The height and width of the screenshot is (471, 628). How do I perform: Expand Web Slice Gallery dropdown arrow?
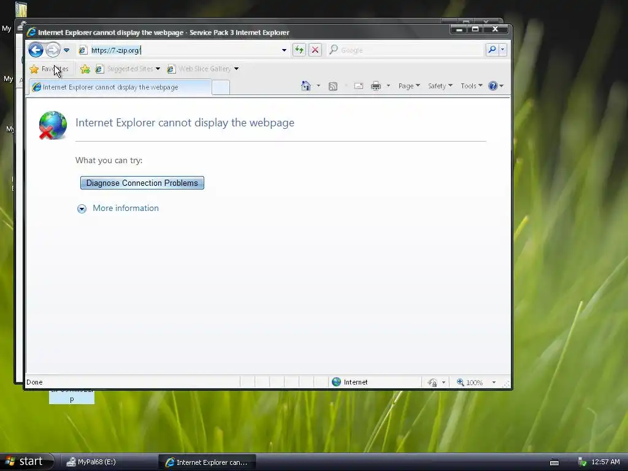[236, 69]
